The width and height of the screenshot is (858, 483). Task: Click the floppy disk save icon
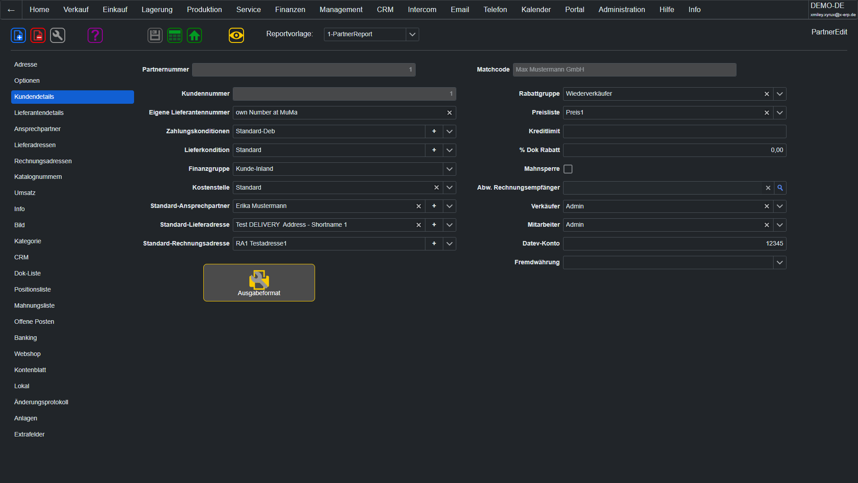point(155,35)
